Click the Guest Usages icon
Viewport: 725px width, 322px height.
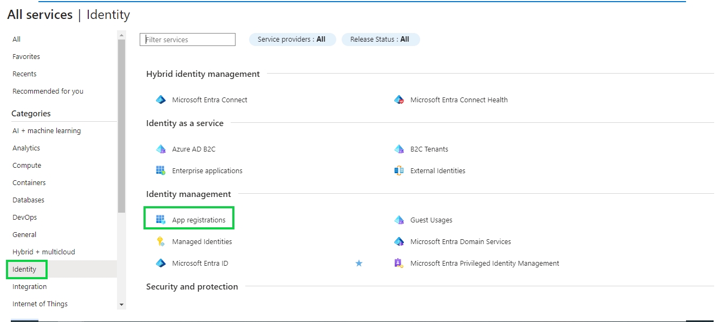point(399,220)
